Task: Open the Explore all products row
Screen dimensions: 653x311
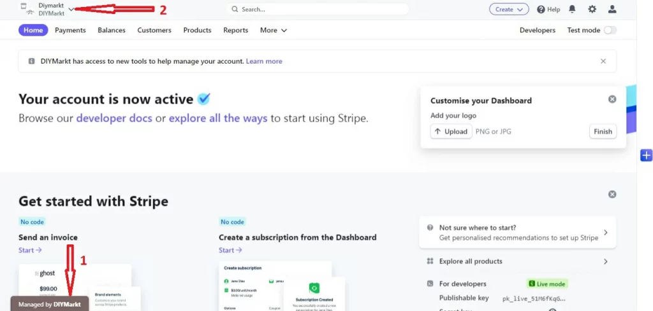Action: pos(517,261)
